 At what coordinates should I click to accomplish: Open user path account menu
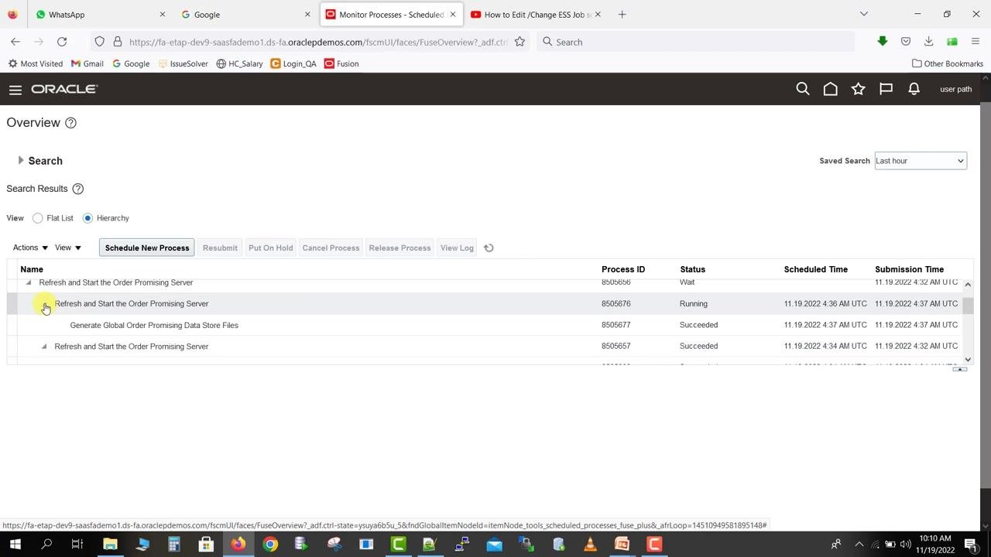click(955, 89)
